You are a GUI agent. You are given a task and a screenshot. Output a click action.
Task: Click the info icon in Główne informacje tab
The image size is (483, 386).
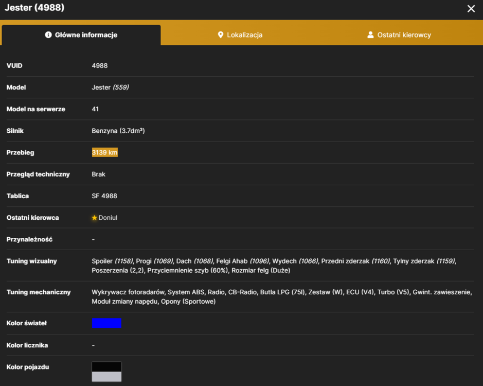point(48,35)
